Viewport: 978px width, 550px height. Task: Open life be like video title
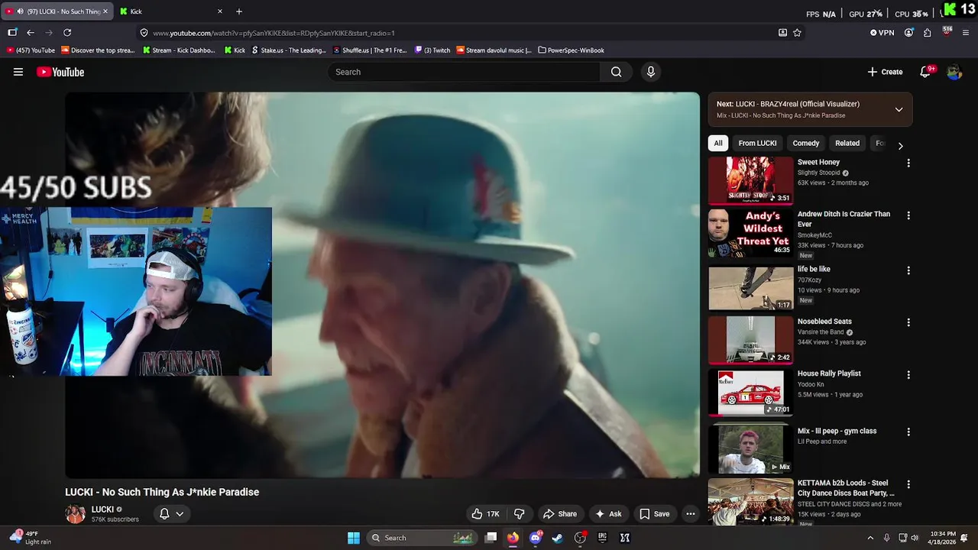tap(814, 269)
